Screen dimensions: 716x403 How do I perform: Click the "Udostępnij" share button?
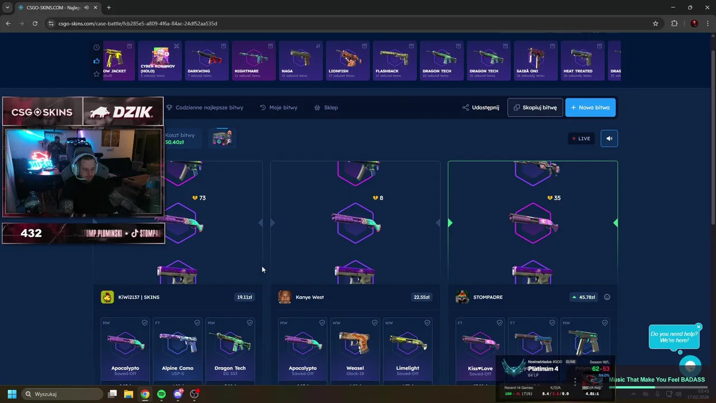(x=481, y=107)
